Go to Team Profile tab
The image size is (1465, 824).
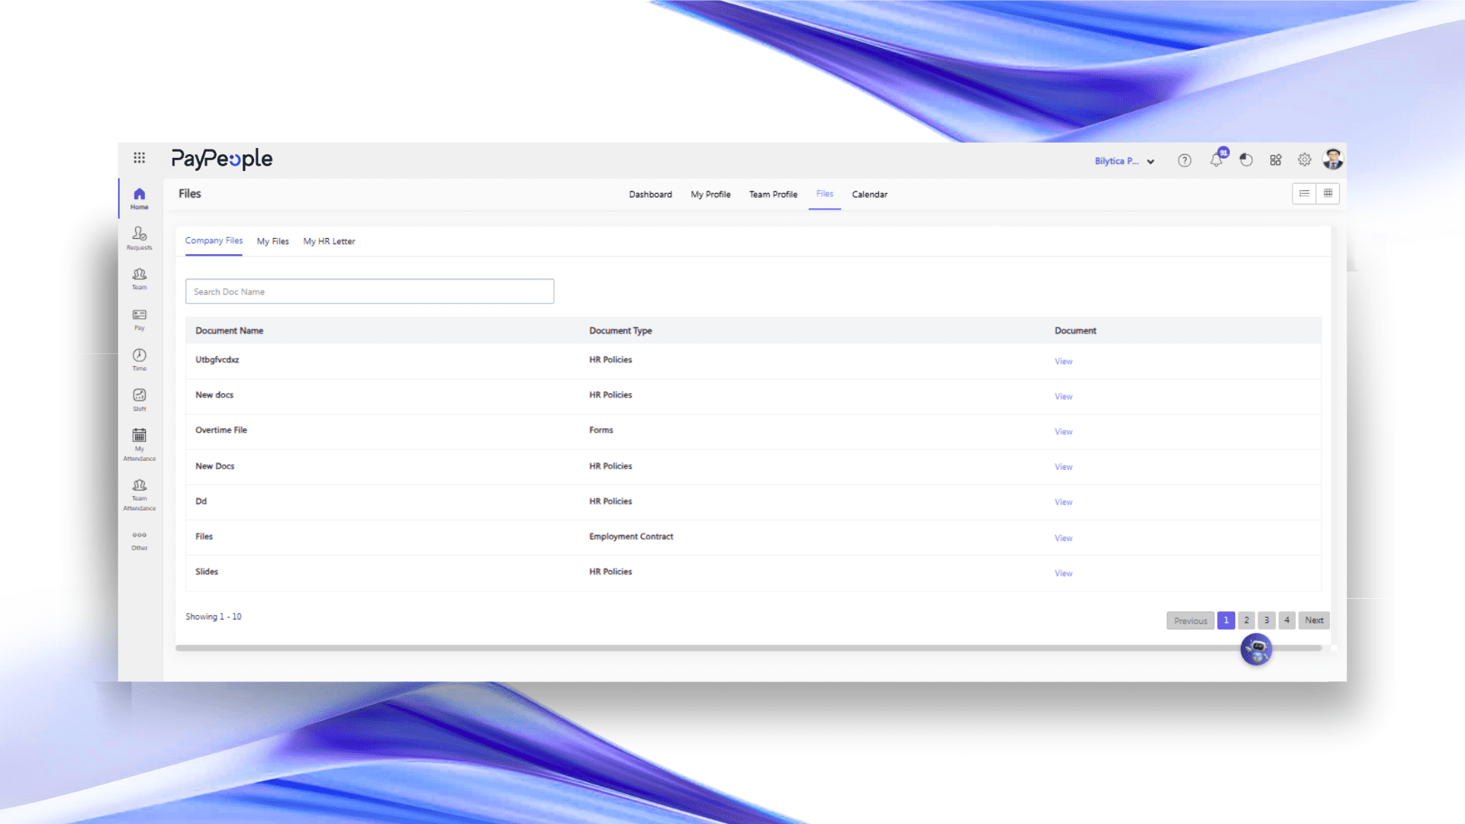[x=773, y=195]
